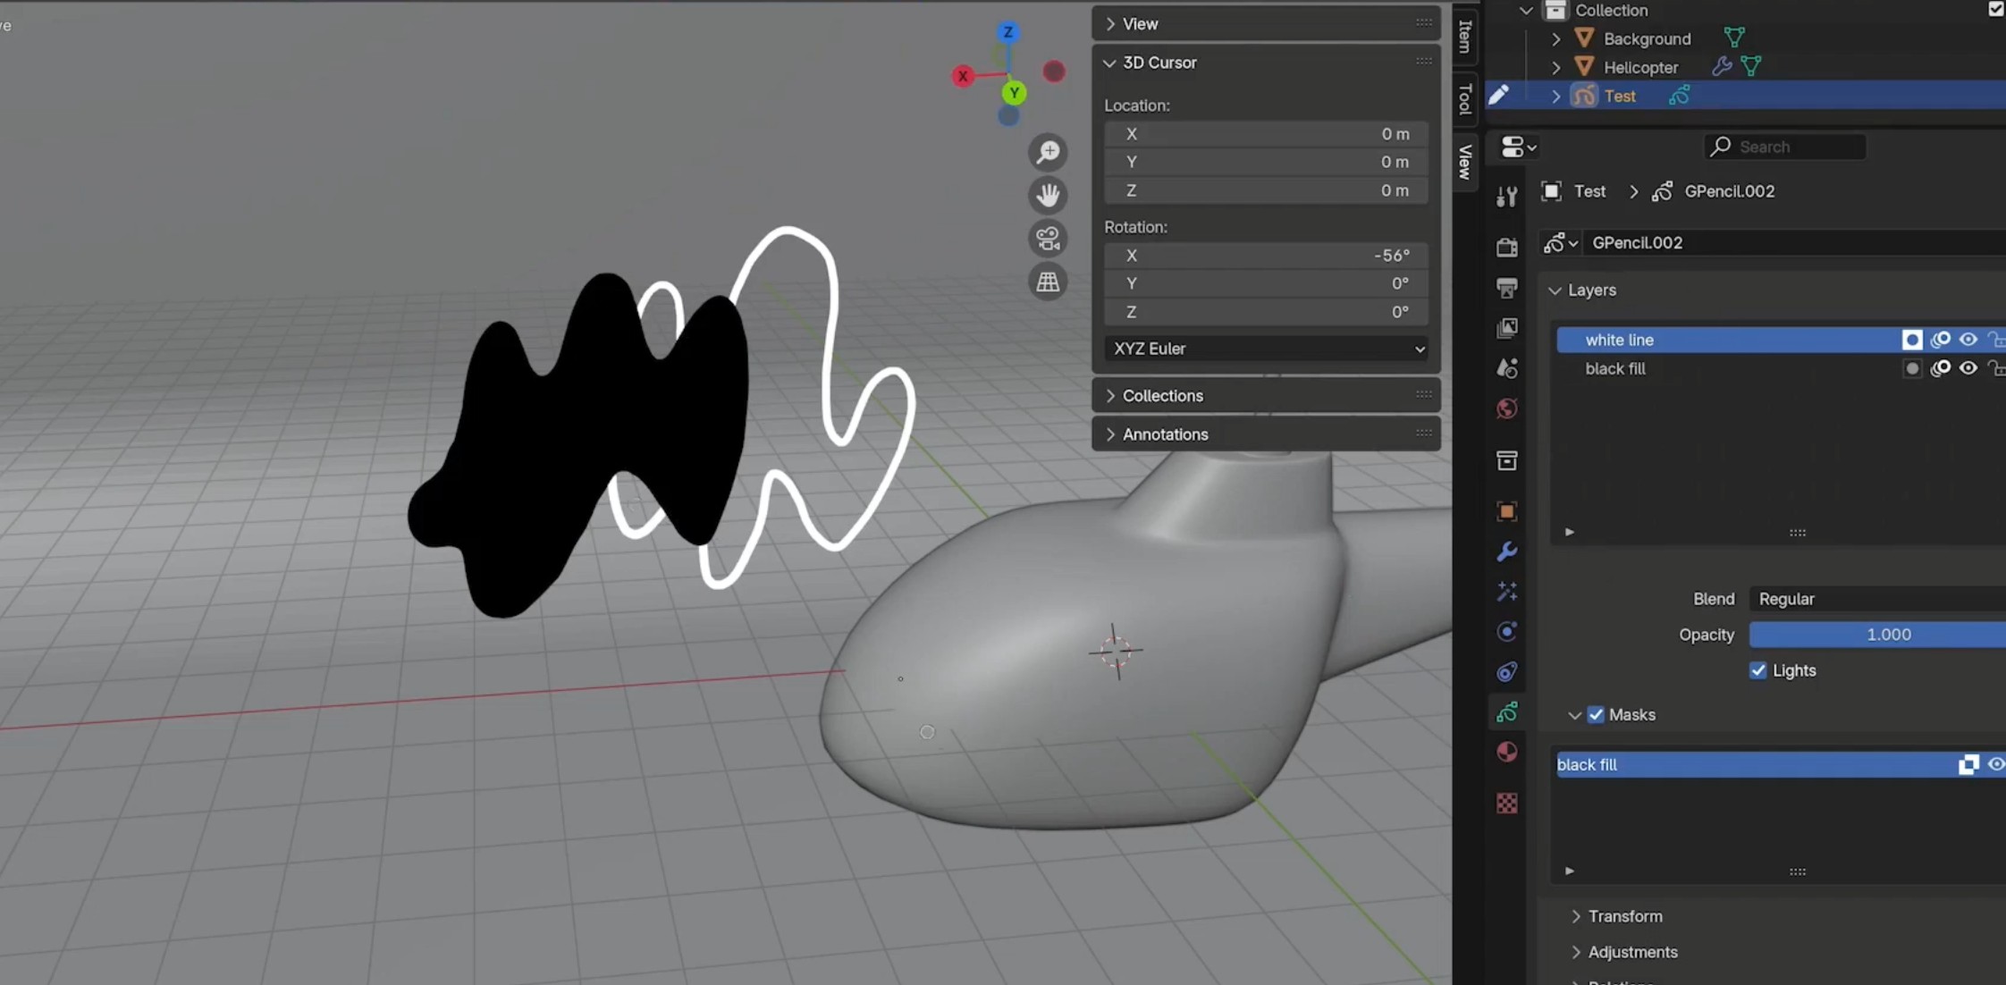Open the World properties tab icon

pos(1507,408)
